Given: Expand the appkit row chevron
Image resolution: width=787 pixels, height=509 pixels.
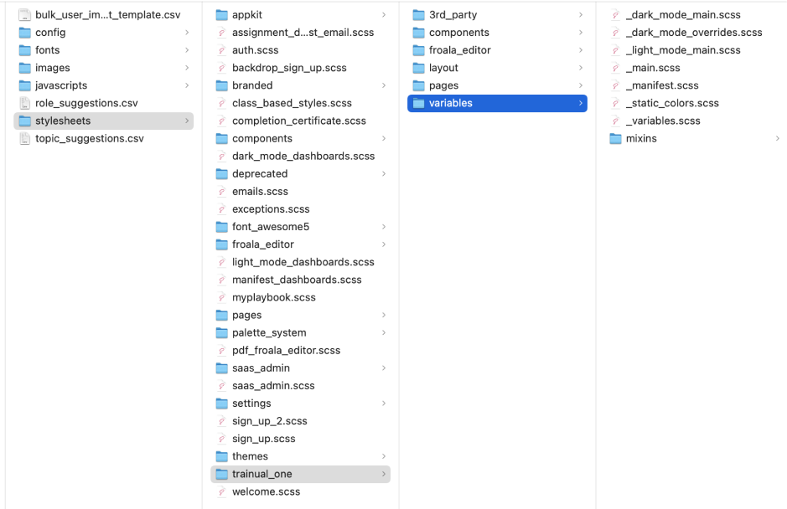Looking at the screenshot, I should (x=384, y=15).
